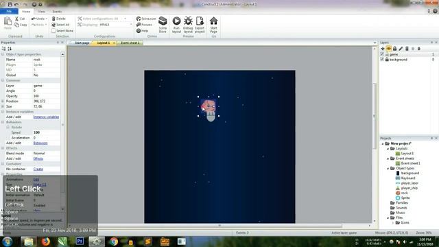Viewport: 439px width, 247px height.
Task: Open the Start page tab
Action: pos(82,43)
